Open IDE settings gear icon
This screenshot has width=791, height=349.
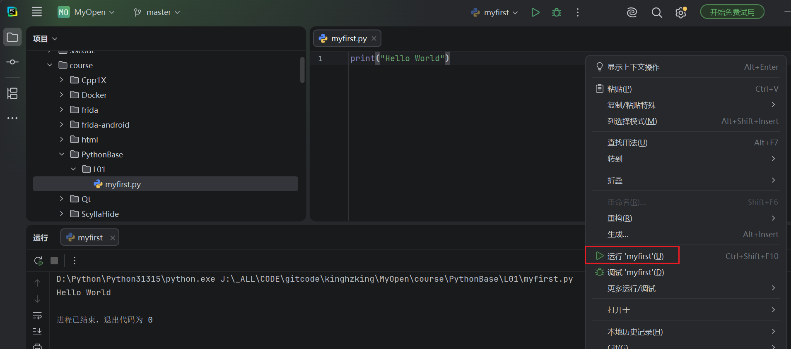click(x=681, y=13)
